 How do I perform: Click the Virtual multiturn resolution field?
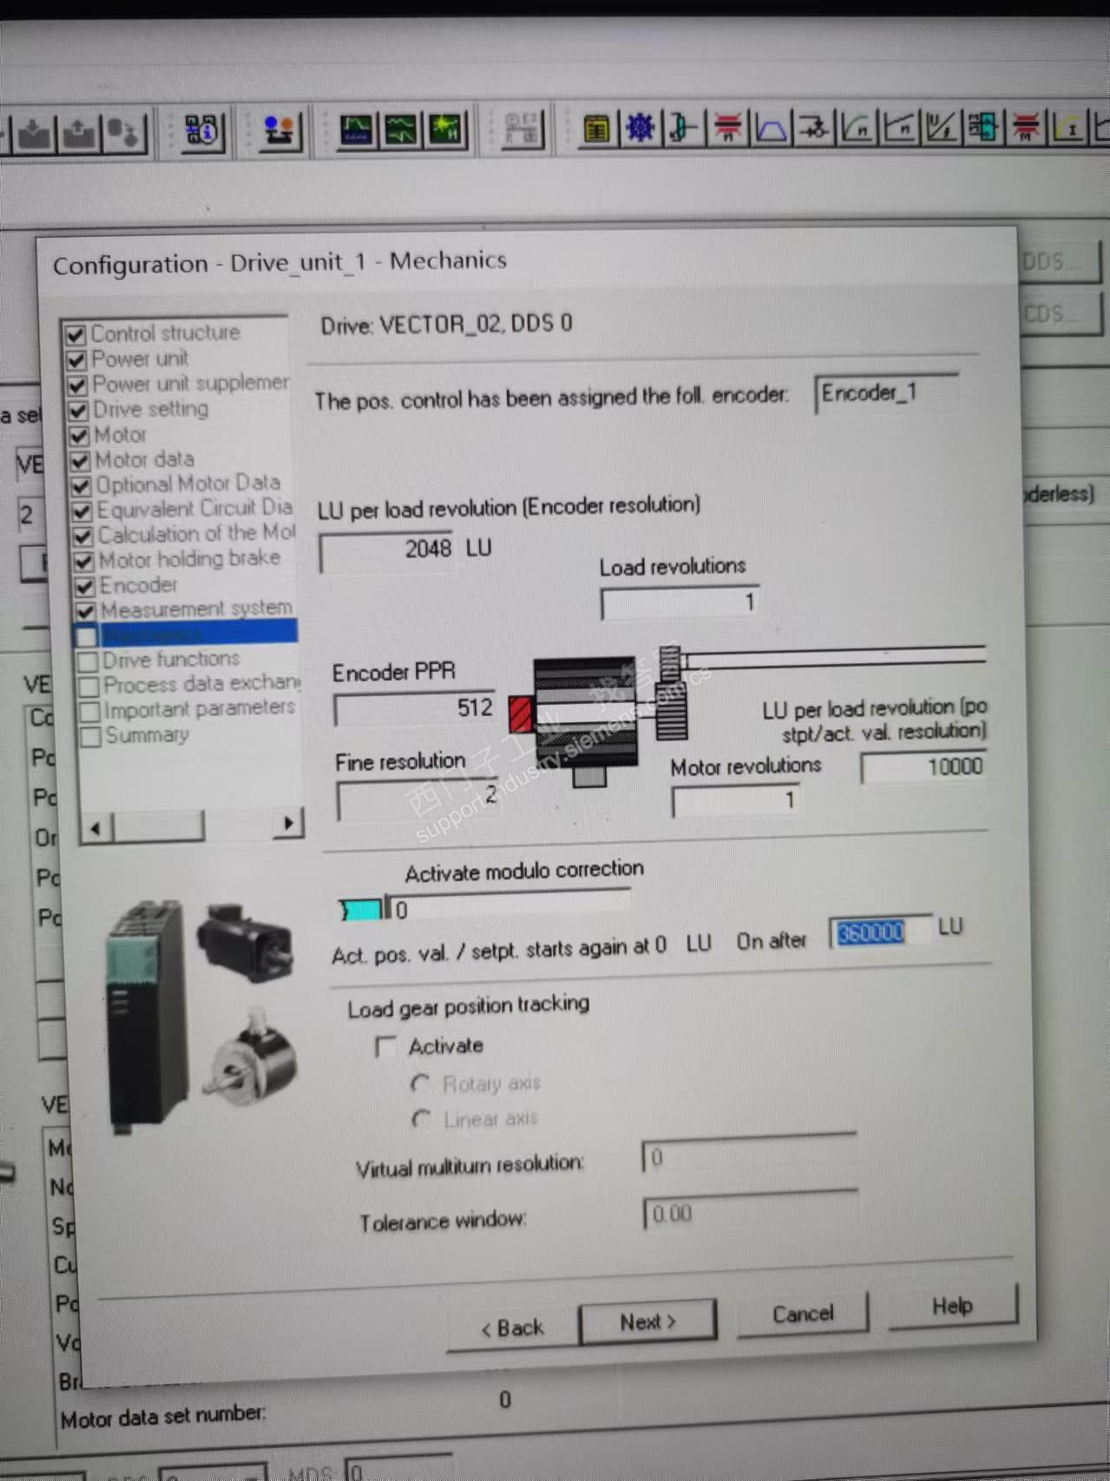[750, 1155]
